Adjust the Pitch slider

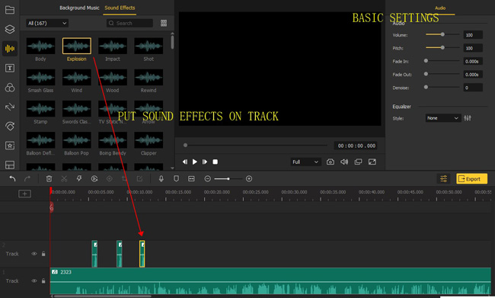[442, 48]
